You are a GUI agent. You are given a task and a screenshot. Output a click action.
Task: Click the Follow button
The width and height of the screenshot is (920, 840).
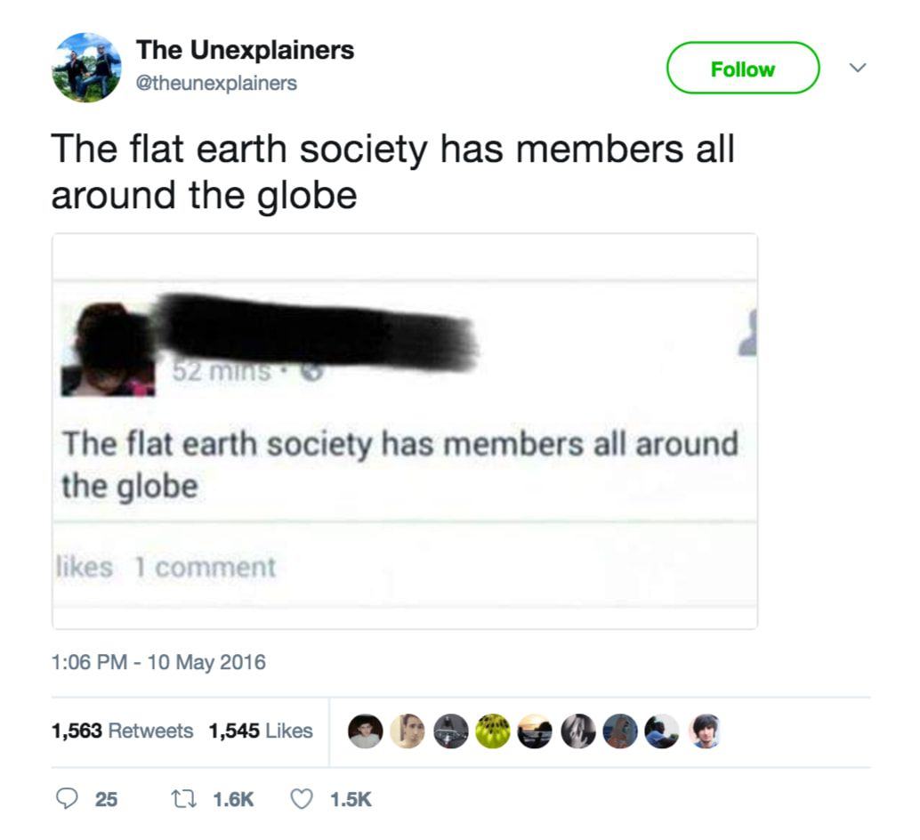(x=743, y=68)
